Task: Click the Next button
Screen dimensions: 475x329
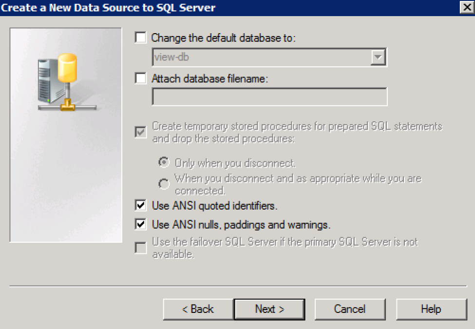Action: (x=269, y=309)
